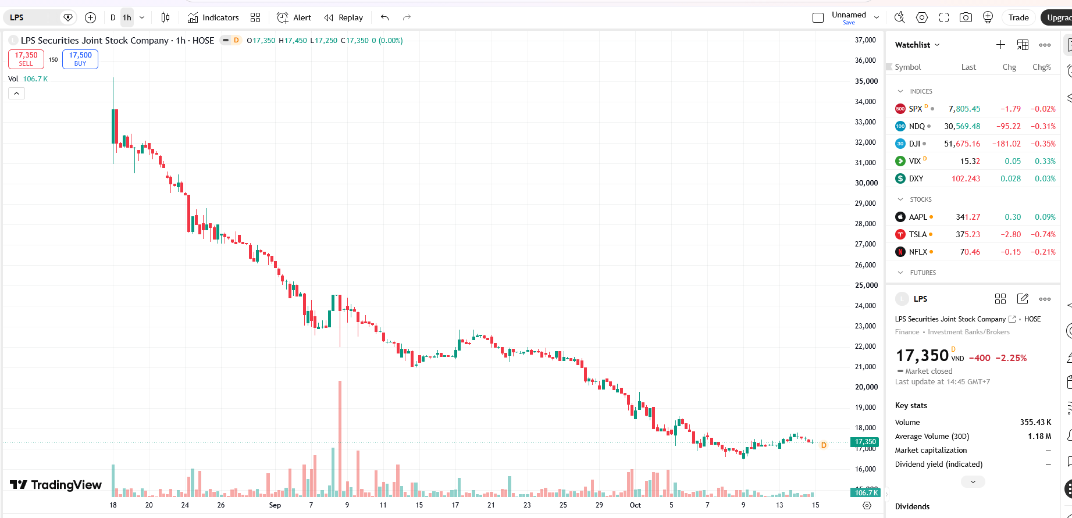Expand more key stats chevron
Screen dimensions: 1072x518
coord(973,481)
